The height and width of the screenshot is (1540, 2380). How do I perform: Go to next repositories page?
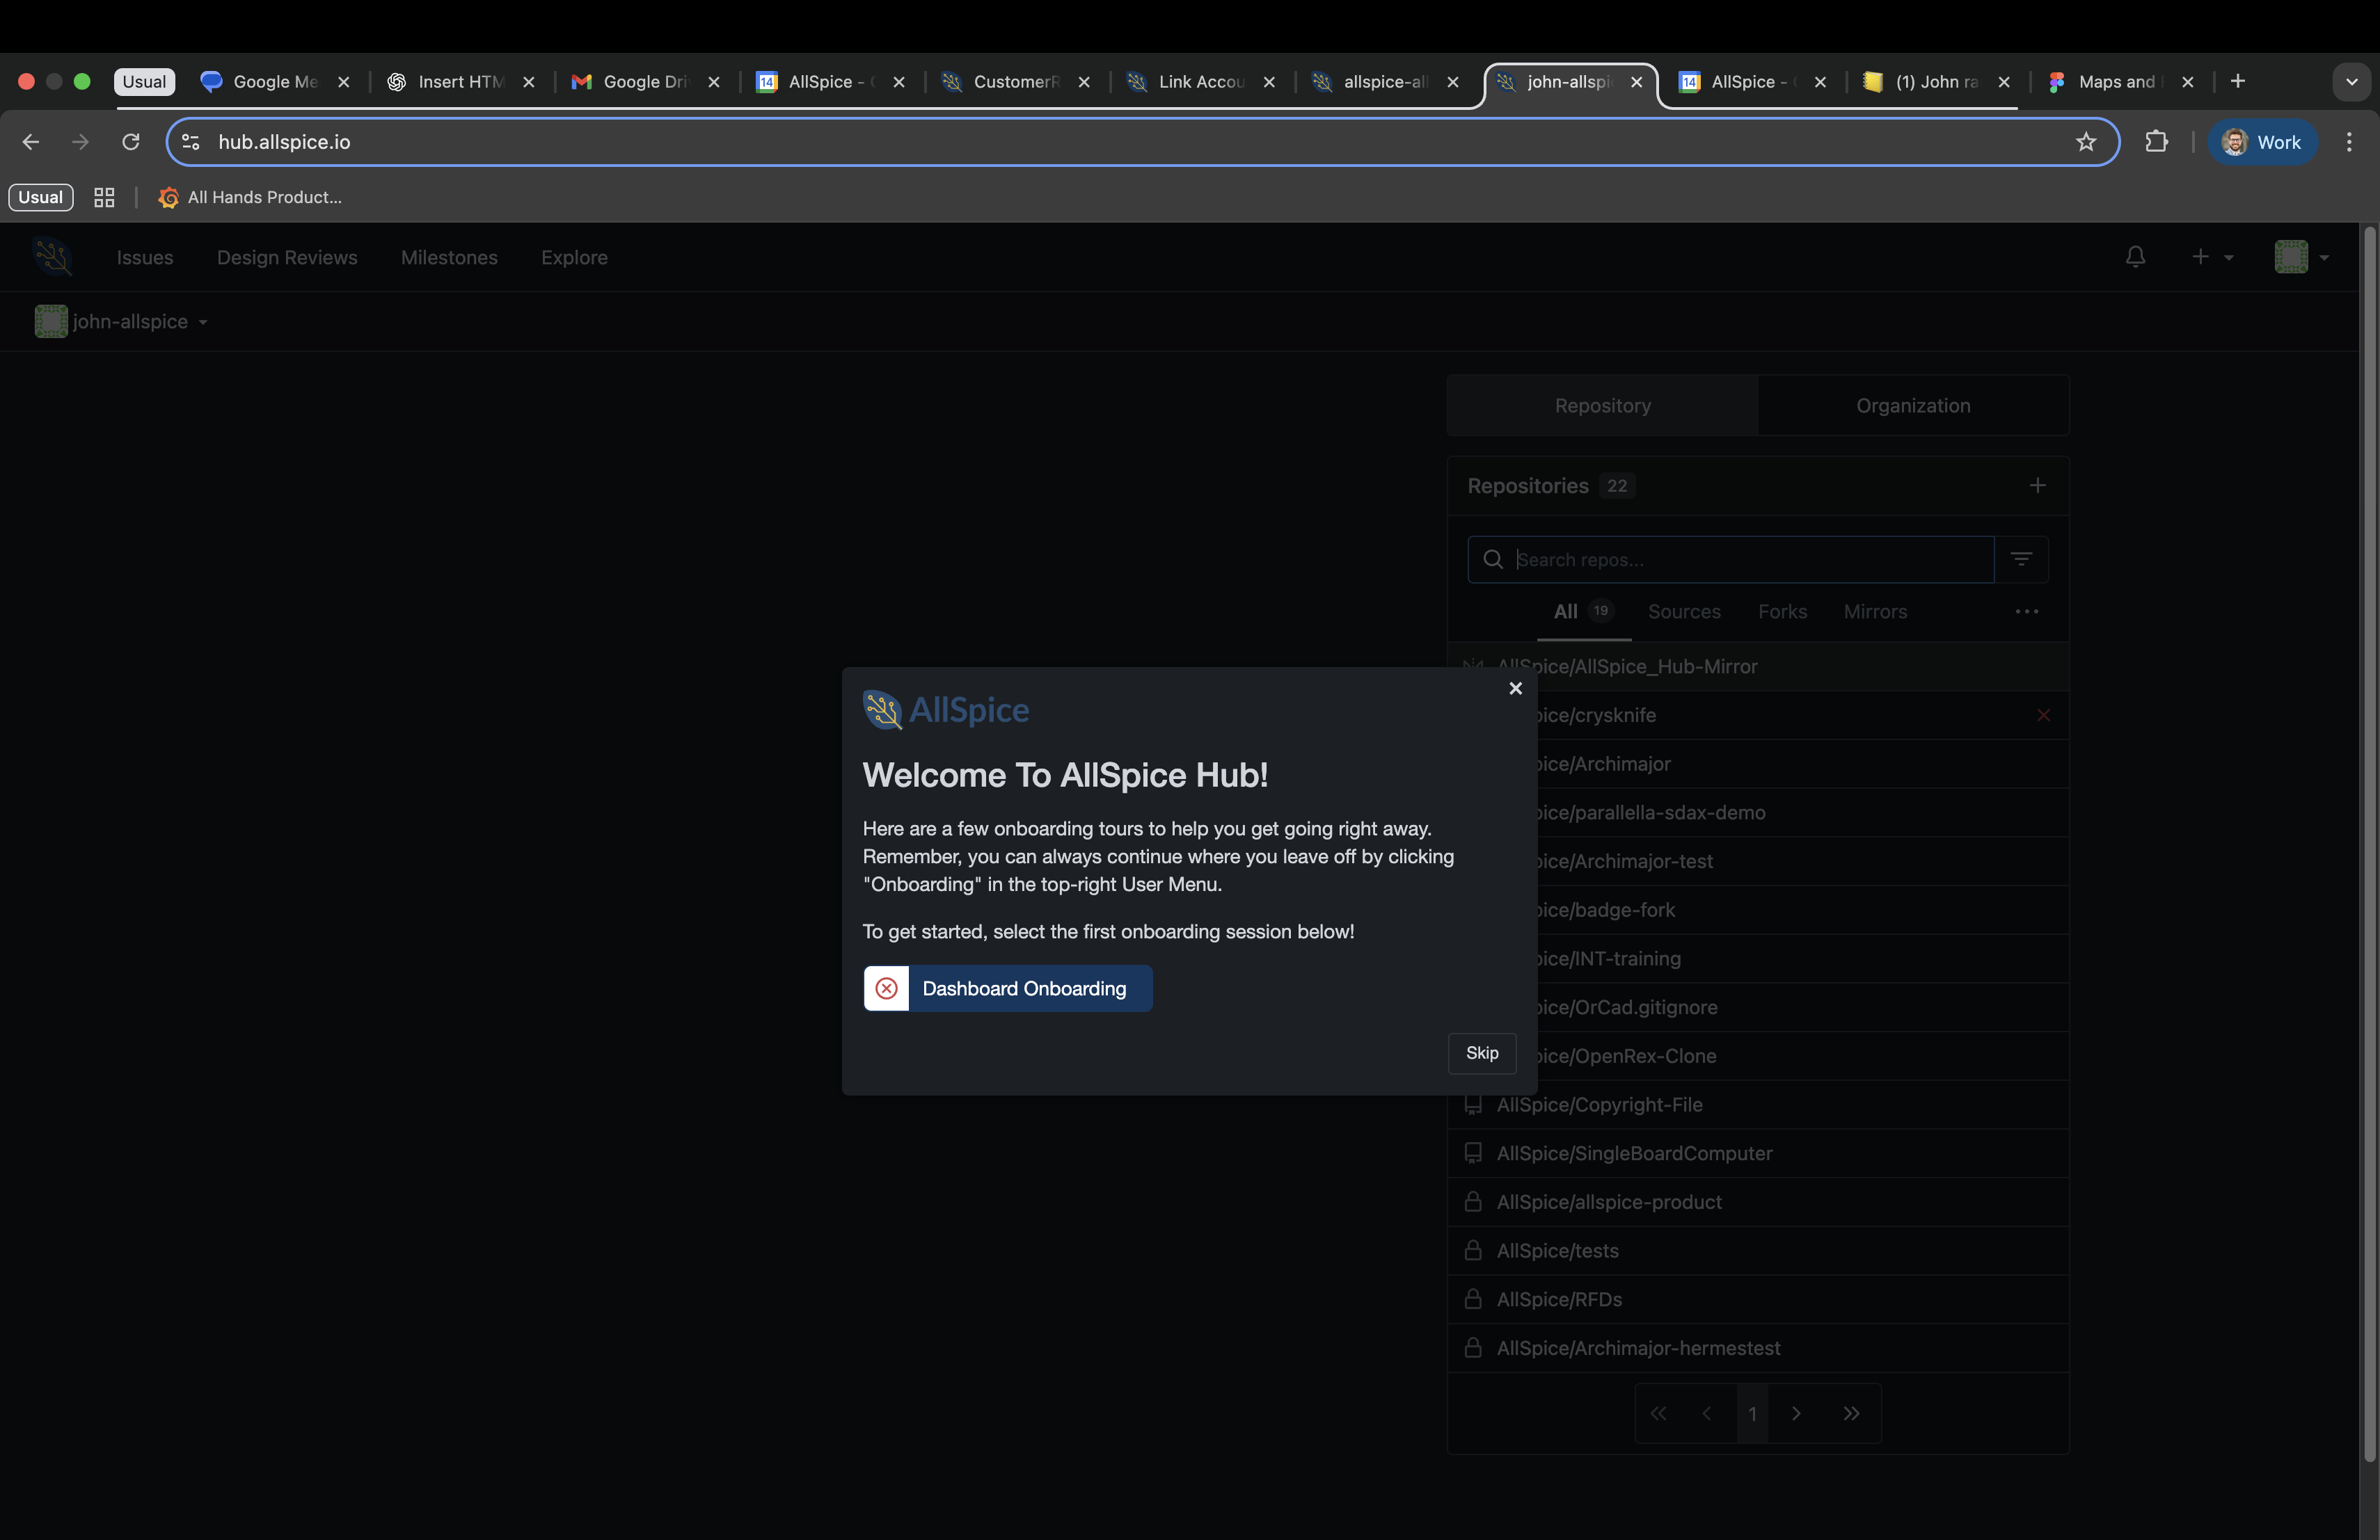pos(1796,1413)
